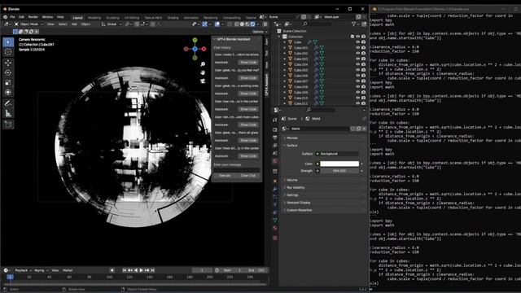Select the Cursor tool
The height and width of the screenshot is (293, 521).
(8, 52)
